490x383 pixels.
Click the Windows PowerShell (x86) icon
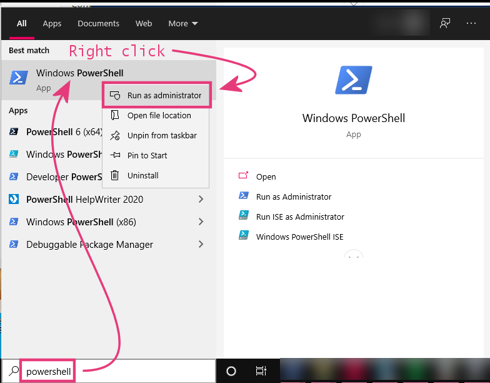(14, 222)
